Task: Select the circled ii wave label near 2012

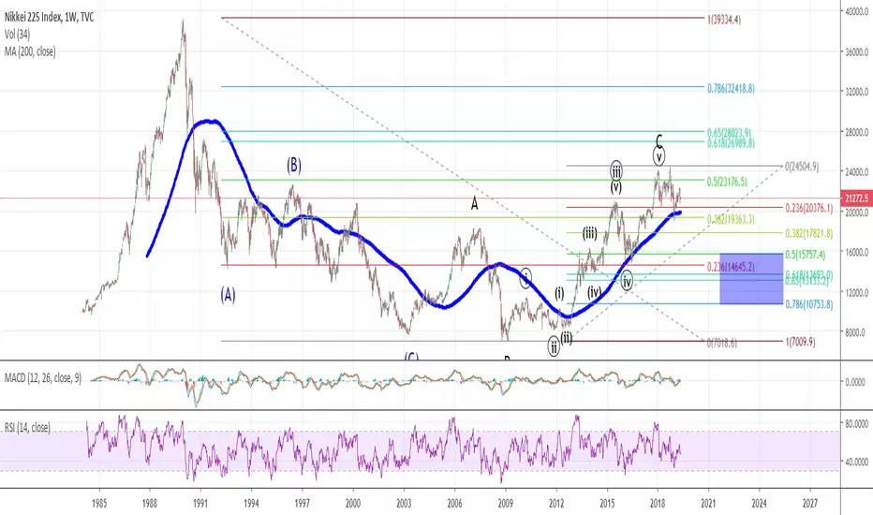Action: [554, 346]
